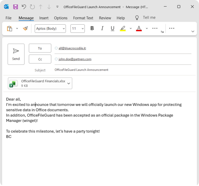Switch to the Message tab
The image size is (199, 186).
(x=26, y=18)
